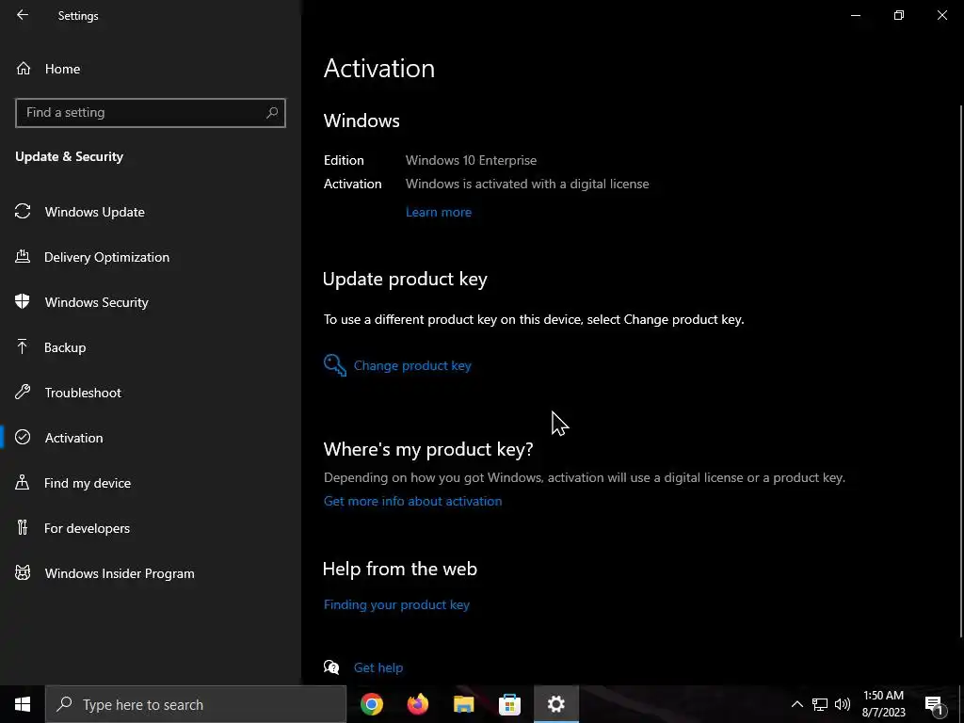Focus the Find a setting search box

[151, 113]
